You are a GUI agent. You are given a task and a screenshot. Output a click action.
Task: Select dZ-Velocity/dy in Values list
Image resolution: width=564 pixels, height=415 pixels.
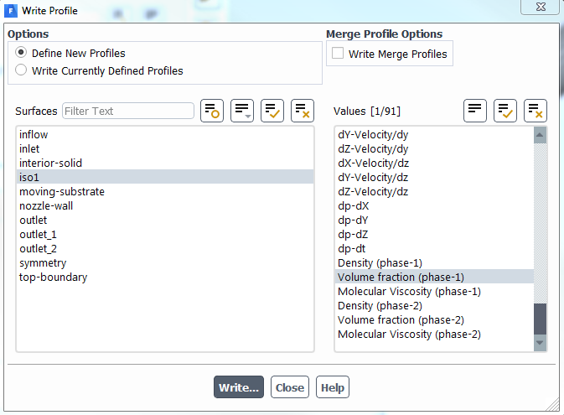click(x=434, y=148)
